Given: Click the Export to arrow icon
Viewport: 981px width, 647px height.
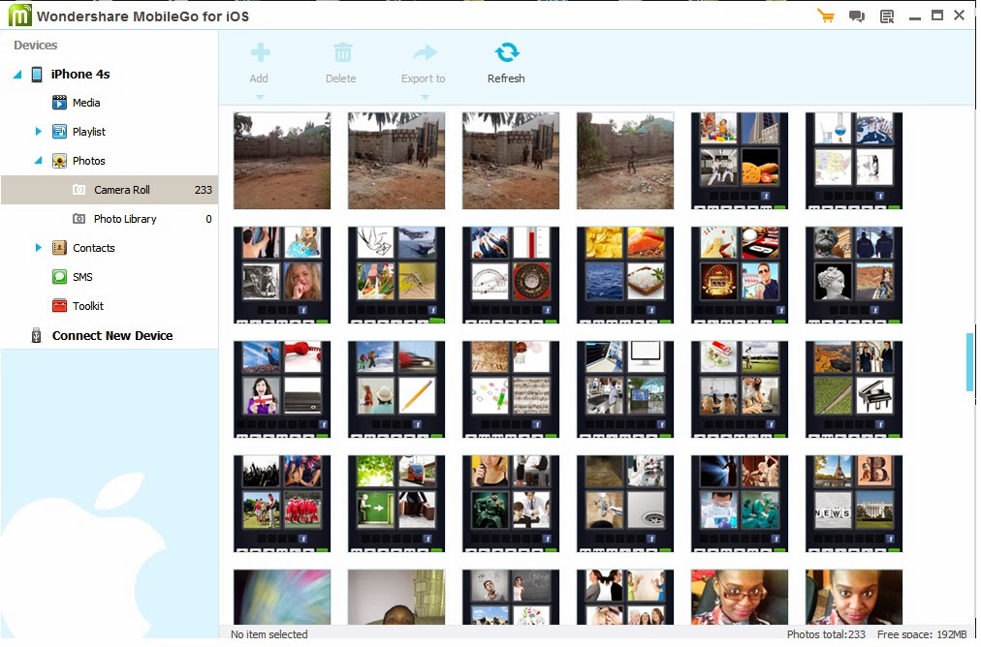Looking at the screenshot, I should point(425,52).
